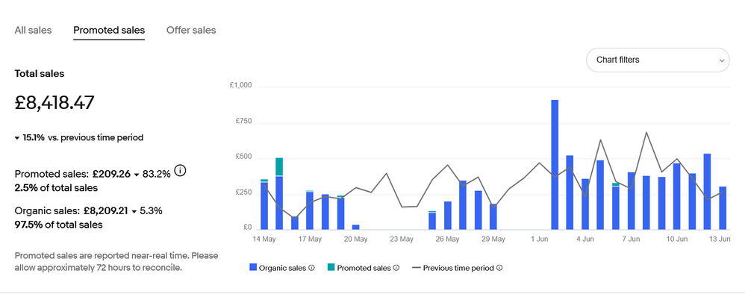Viewport: 745px width, 294px height.
Task: Click the 17 May x-axis label
Action: pyautogui.click(x=310, y=239)
